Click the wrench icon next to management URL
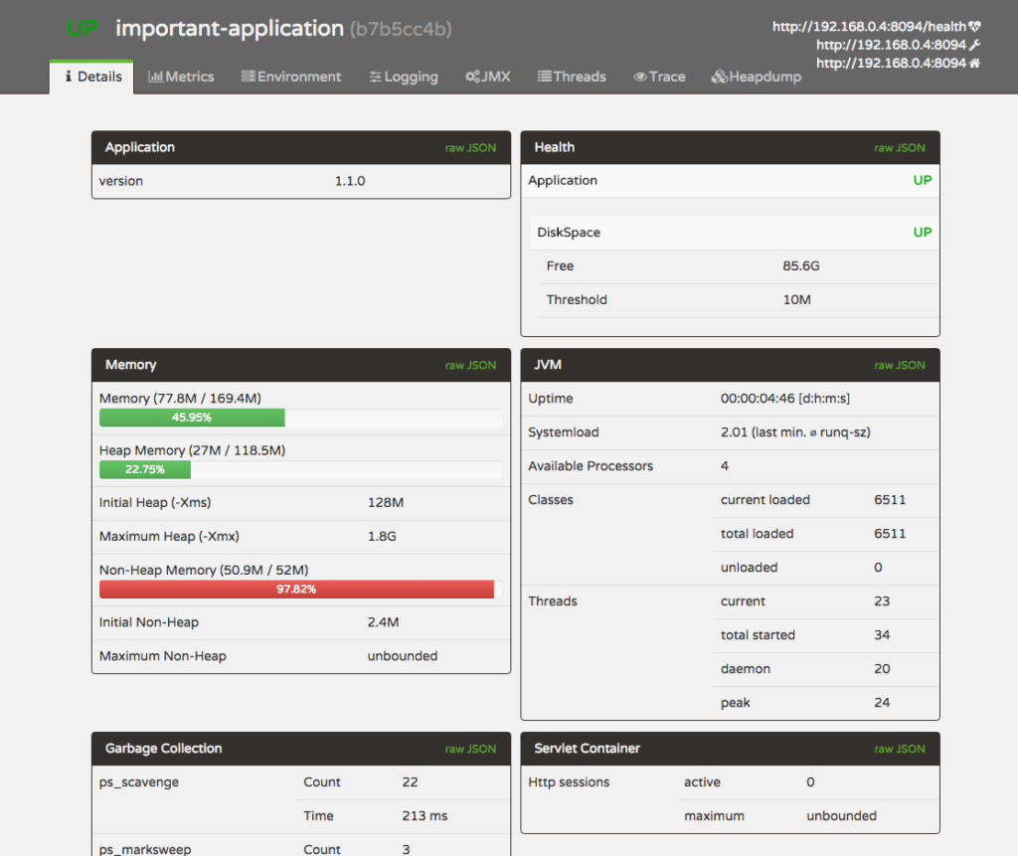 [x=974, y=45]
